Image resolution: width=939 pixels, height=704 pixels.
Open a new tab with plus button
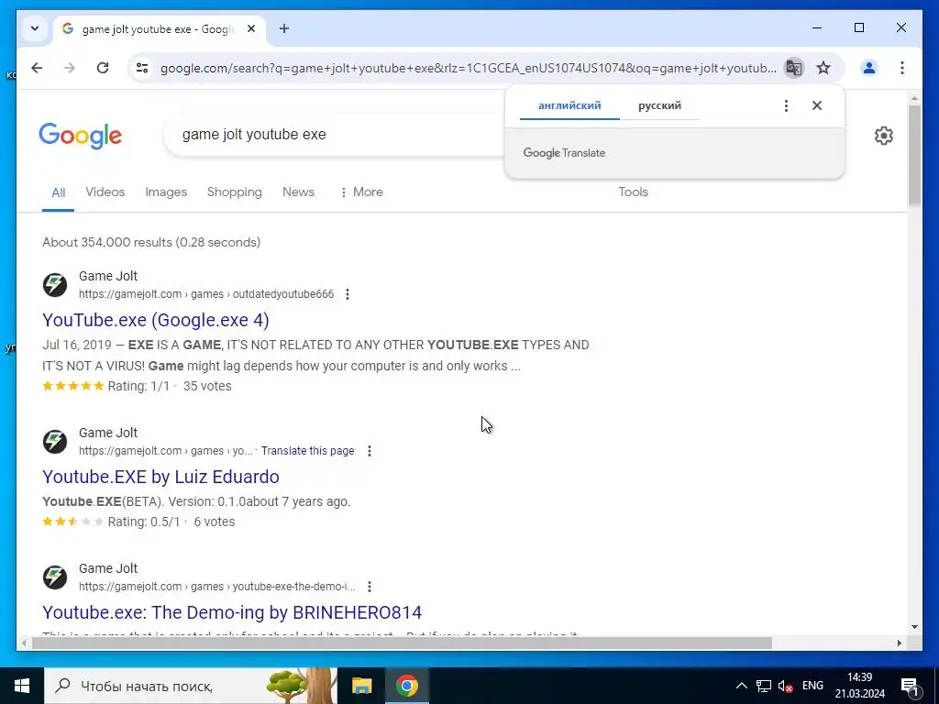click(x=284, y=28)
